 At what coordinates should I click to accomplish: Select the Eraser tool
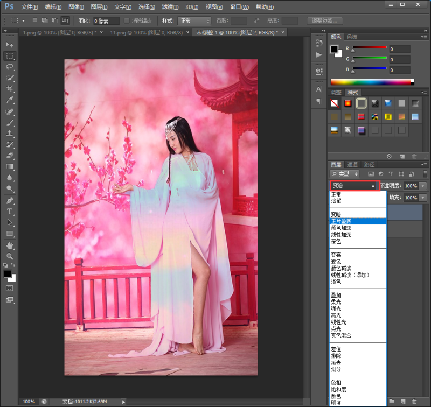pos(10,156)
